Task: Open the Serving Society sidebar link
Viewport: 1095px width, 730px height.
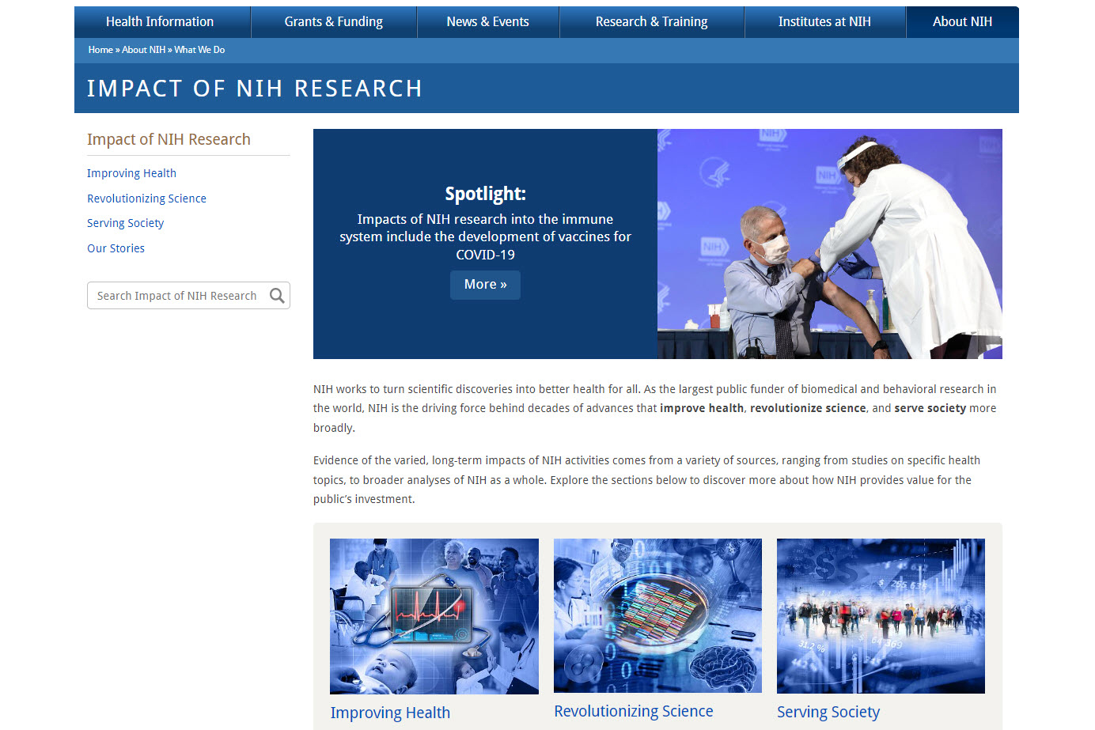Action: (x=125, y=222)
